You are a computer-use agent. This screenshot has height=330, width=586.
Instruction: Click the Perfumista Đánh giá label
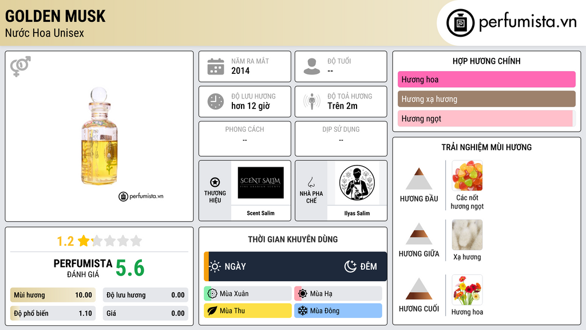(x=82, y=268)
